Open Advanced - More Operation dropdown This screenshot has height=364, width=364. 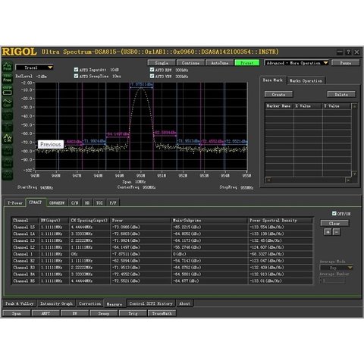click(x=297, y=63)
